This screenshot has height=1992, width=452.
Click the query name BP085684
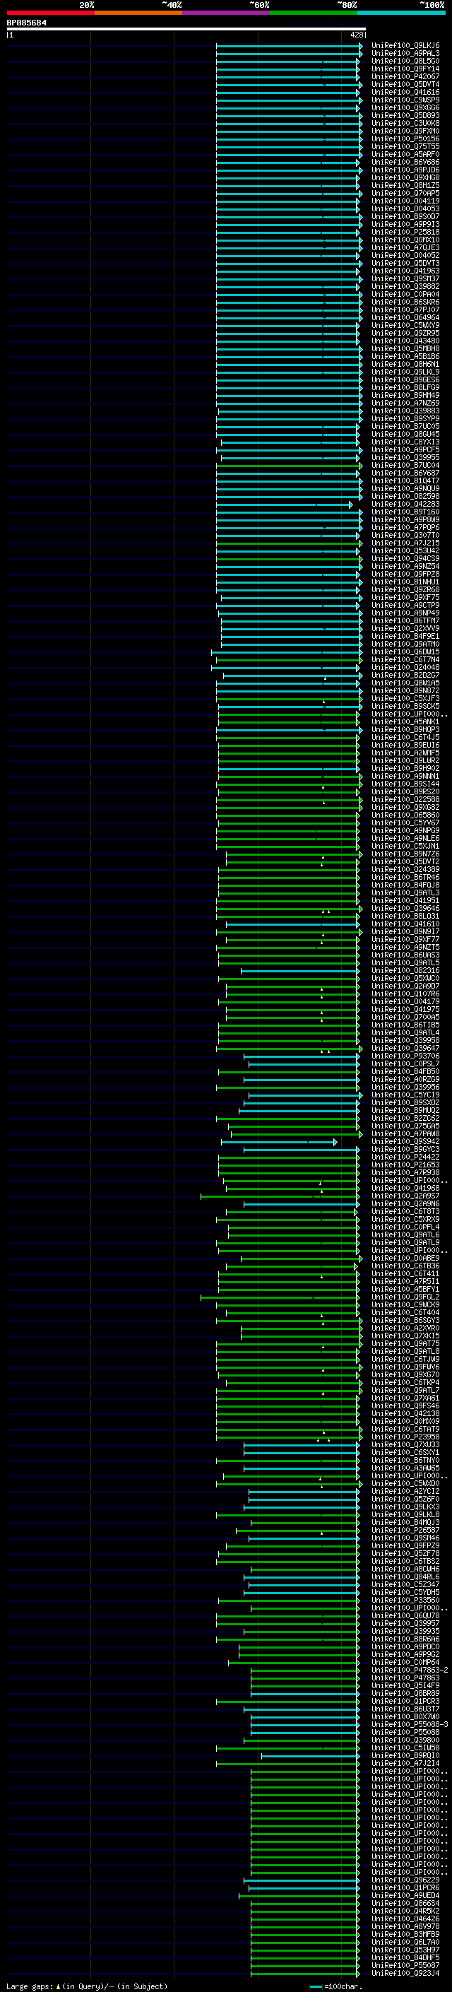click(26, 23)
